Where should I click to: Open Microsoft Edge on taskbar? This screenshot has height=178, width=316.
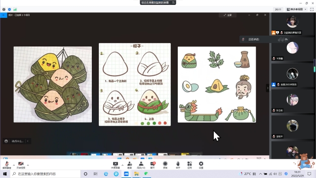pos(106,174)
